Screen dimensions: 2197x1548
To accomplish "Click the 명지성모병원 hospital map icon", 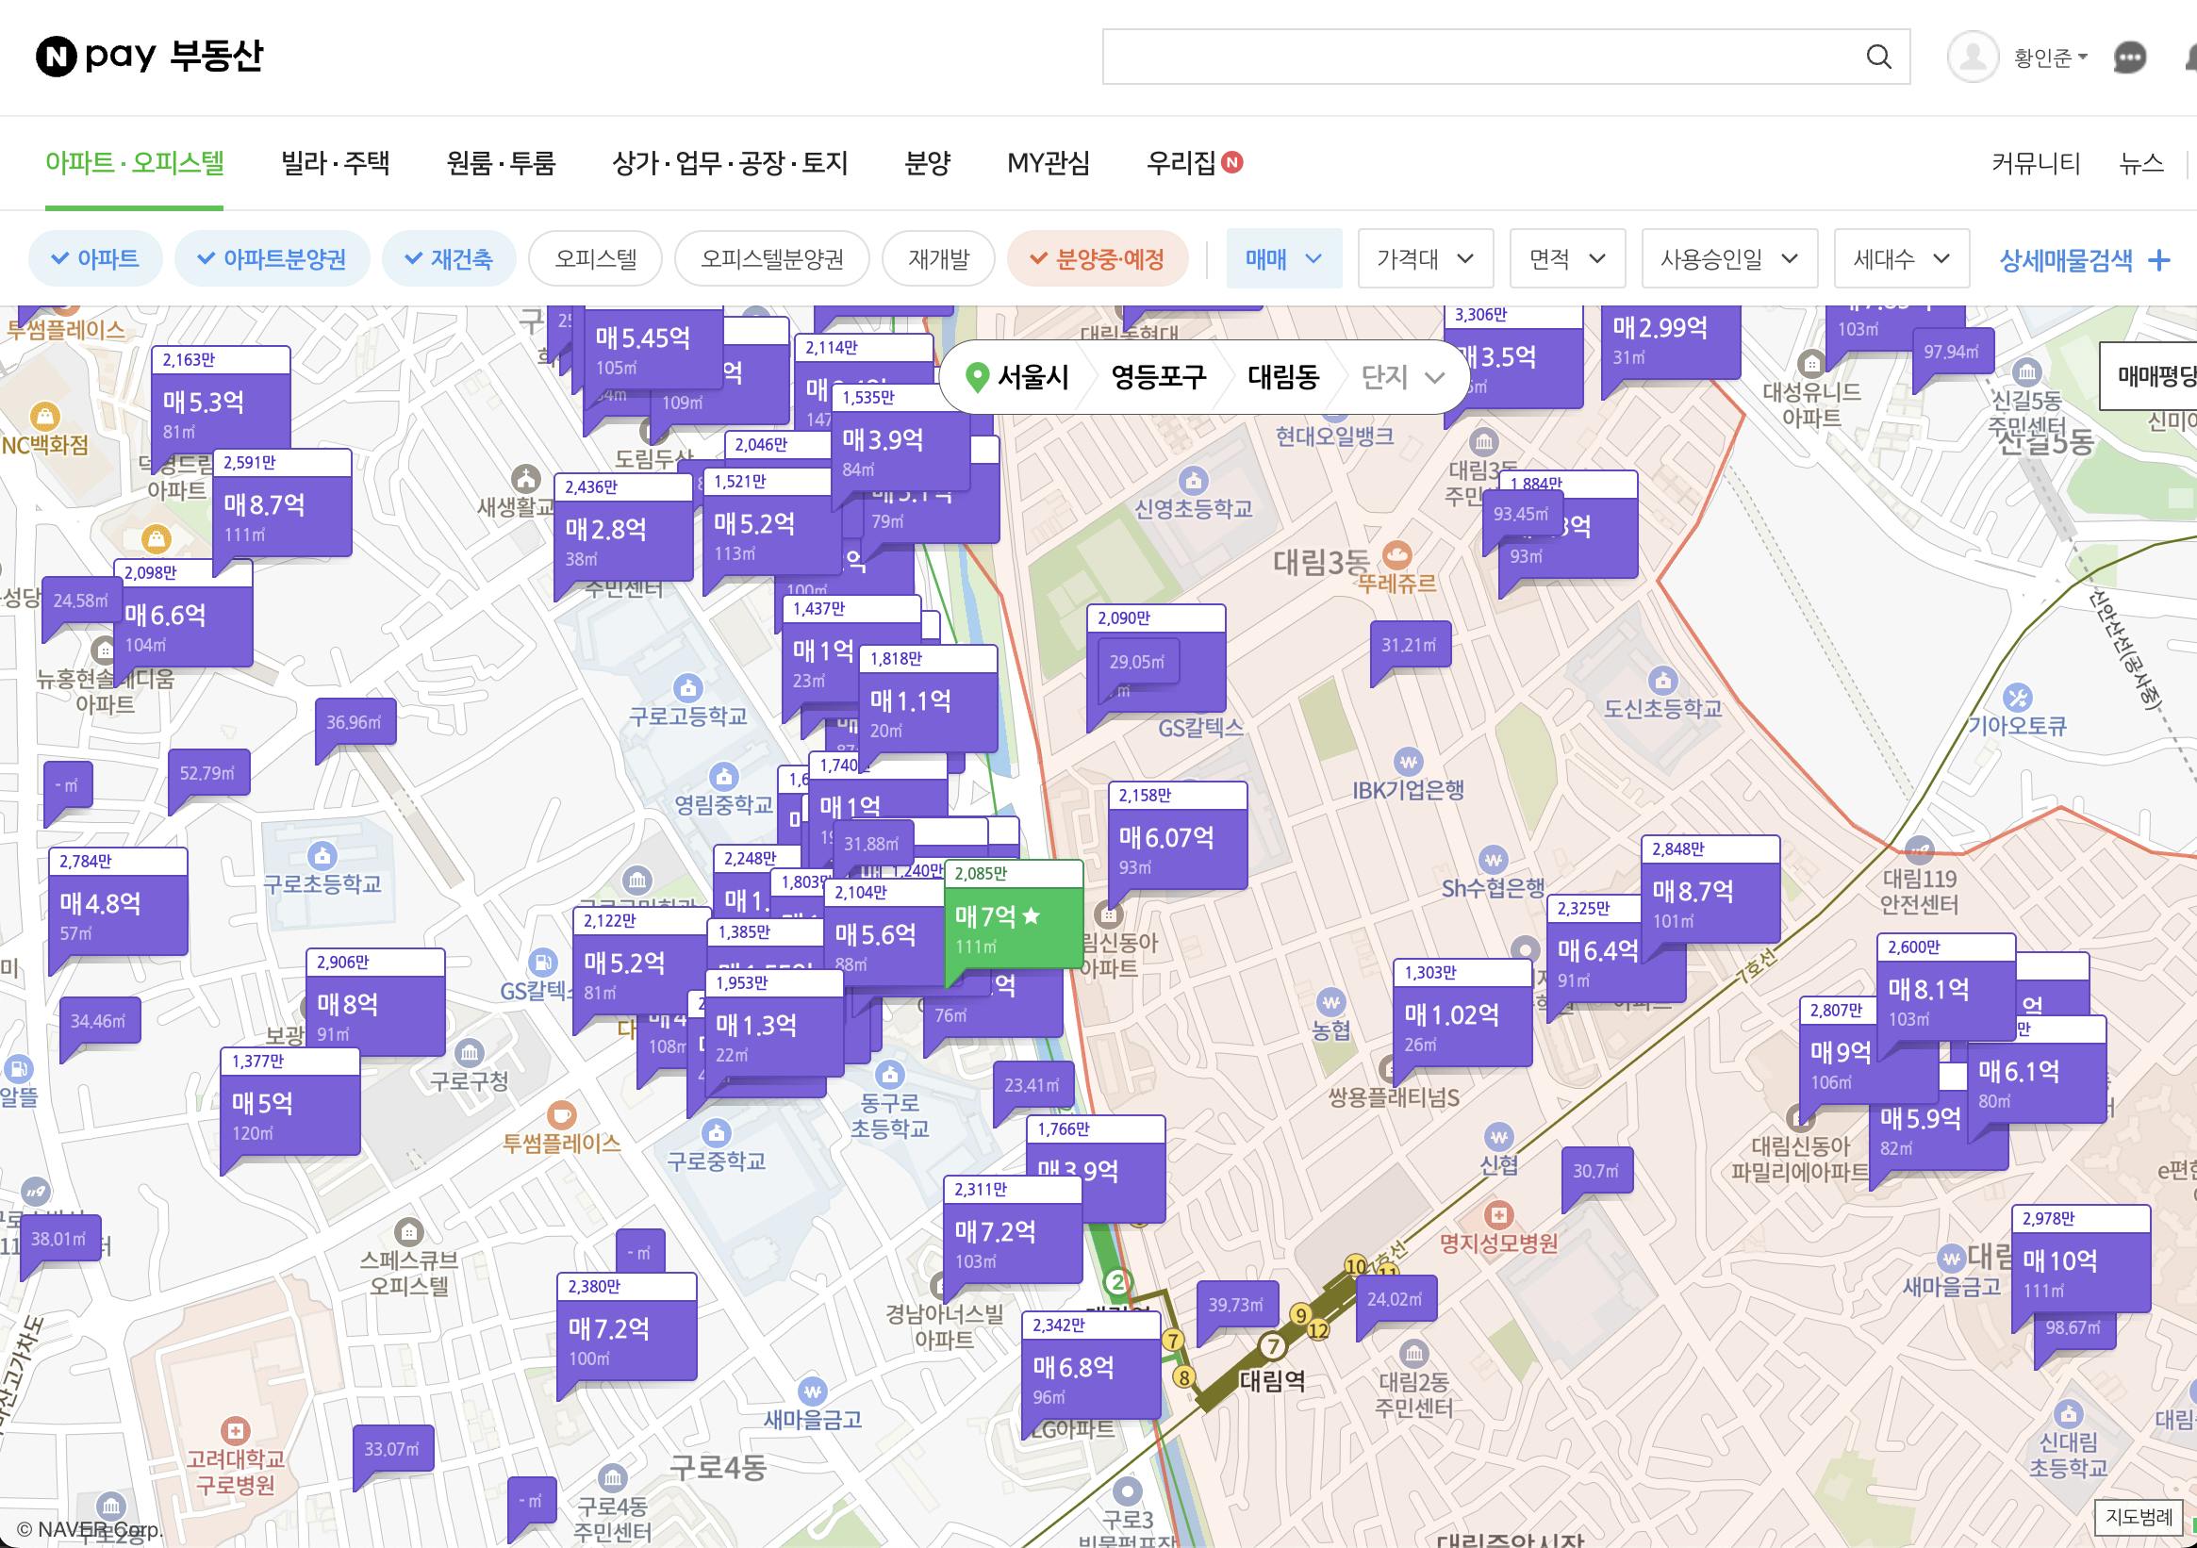I will point(1497,1216).
